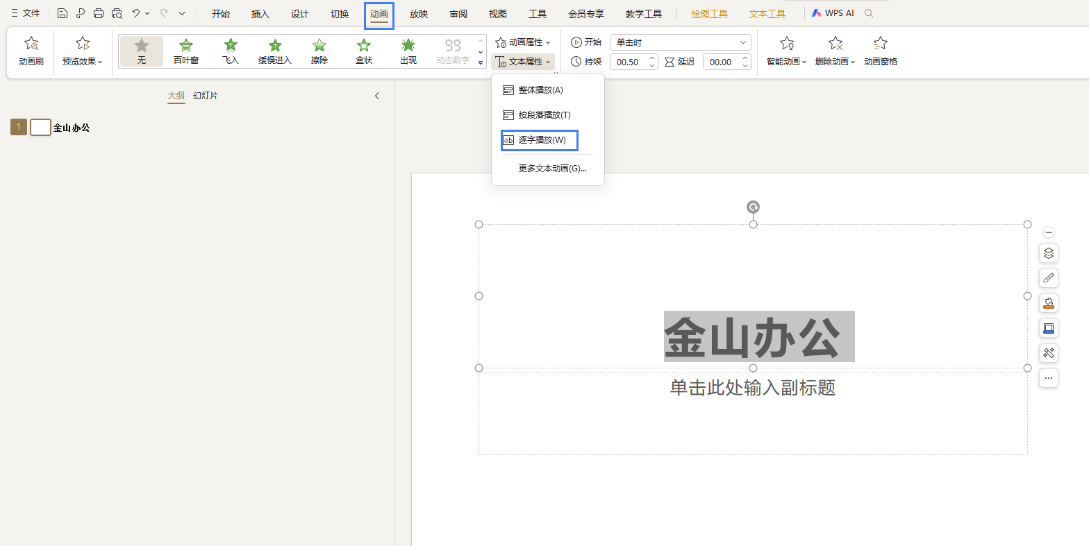This screenshot has width=1089, height=546.
Task: Switch to the 设计 ribbon tab
Action: [300, 14]
